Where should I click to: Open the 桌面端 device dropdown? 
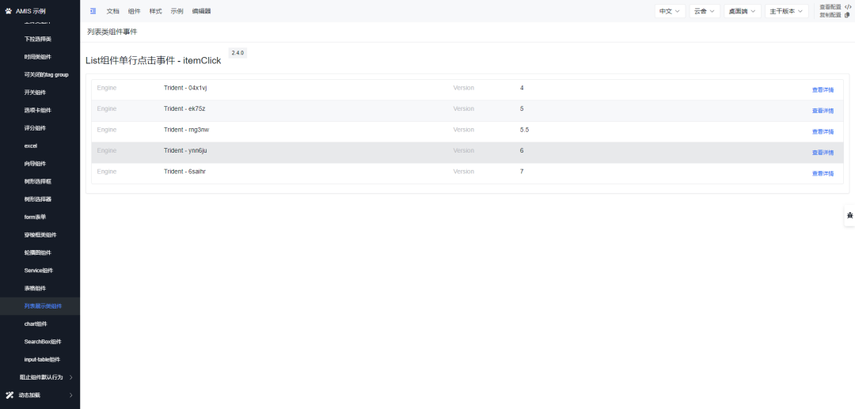click(x=742, y=11)
